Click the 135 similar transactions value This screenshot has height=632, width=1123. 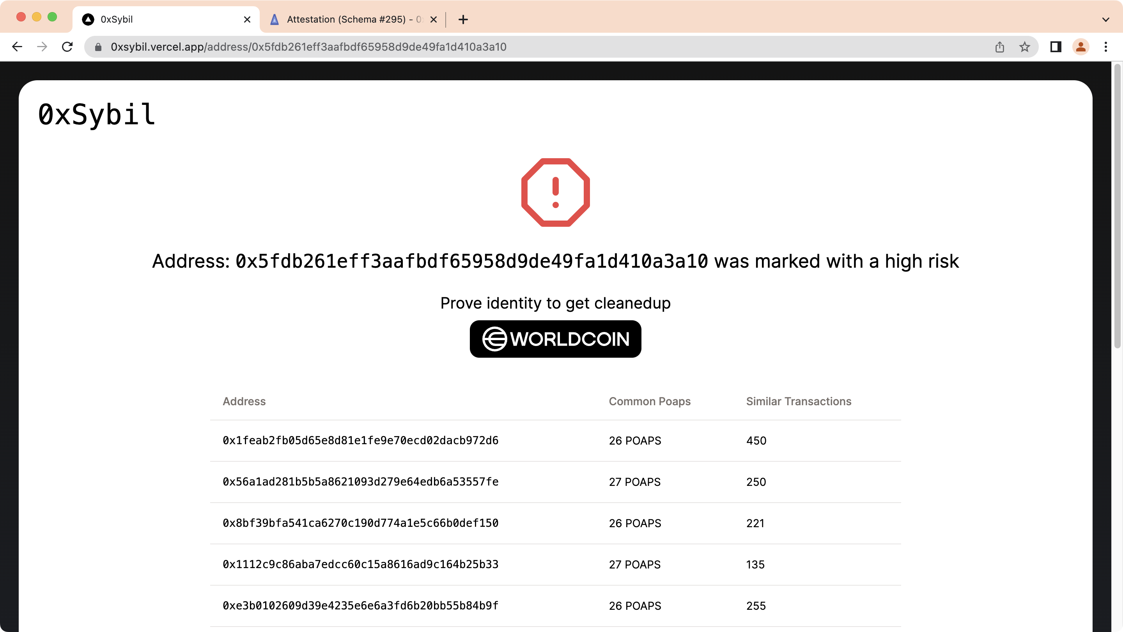click(755, 565)
